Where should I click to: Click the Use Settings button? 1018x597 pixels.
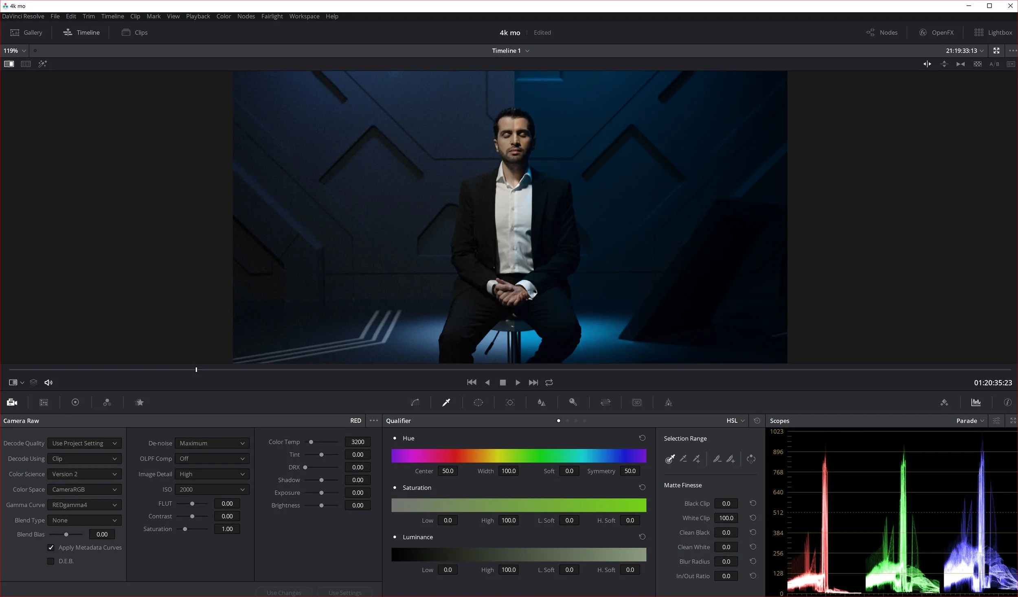click(344, 592)
